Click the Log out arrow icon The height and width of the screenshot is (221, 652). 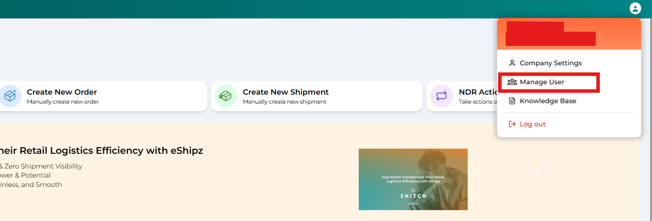pos(512,124)
